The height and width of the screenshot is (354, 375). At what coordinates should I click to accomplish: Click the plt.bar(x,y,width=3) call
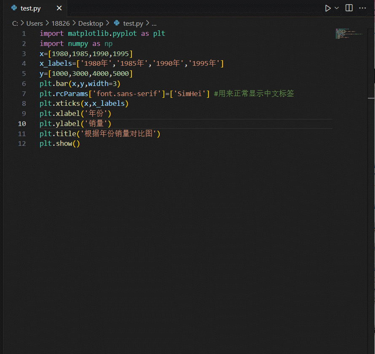pyautogui.click(x=80, y=84)
